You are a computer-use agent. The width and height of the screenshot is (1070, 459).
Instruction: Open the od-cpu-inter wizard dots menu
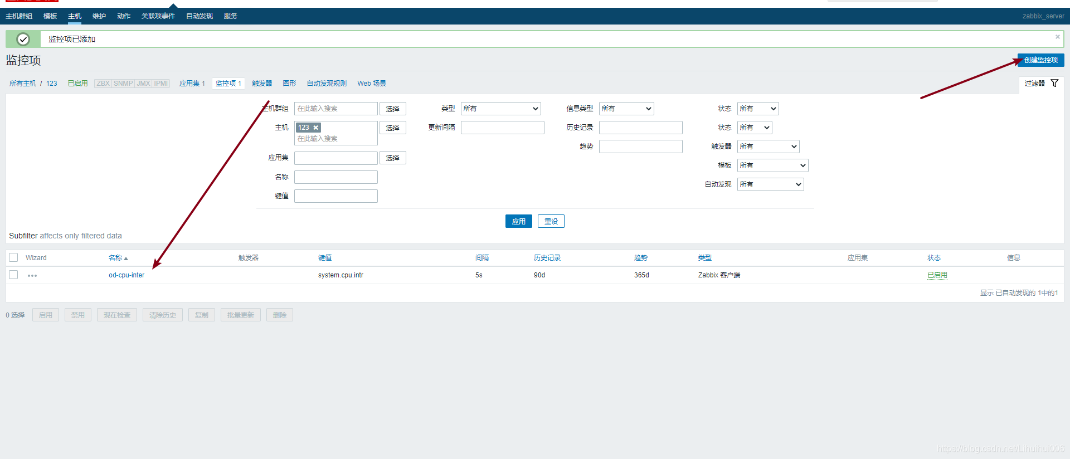(x=32, y=275)
